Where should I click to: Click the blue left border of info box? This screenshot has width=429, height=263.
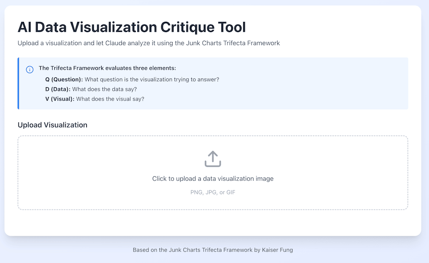(x=18, y=83)
